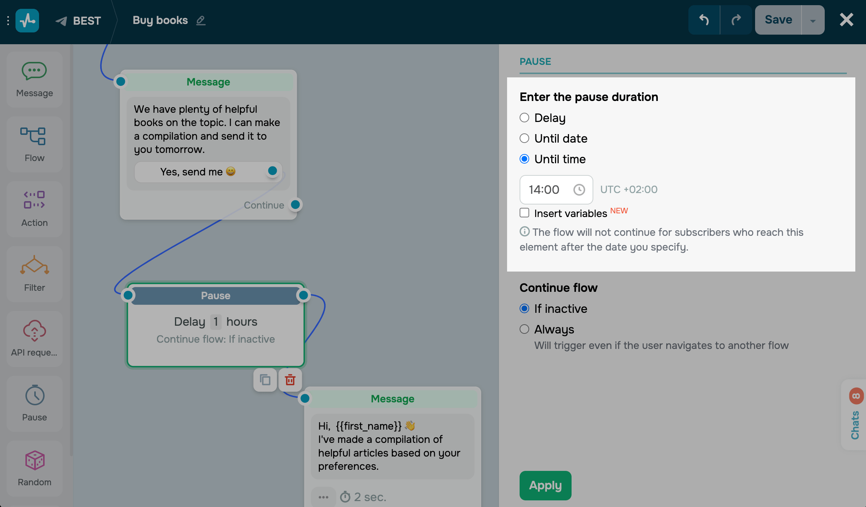Select the Delay radio option
The height and width of the screenshot is (507, 866).
524,118
